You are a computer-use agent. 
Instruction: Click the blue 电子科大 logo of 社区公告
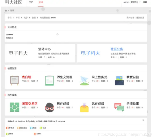coord(91,53)
